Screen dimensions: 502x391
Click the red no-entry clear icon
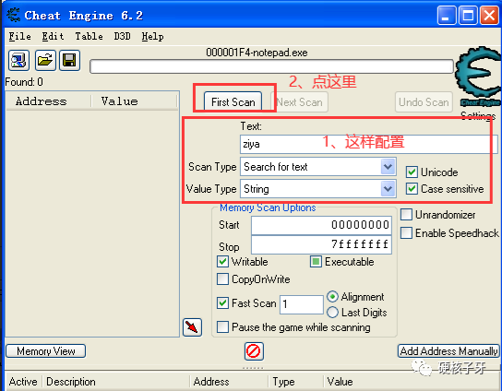pos(254,351)
